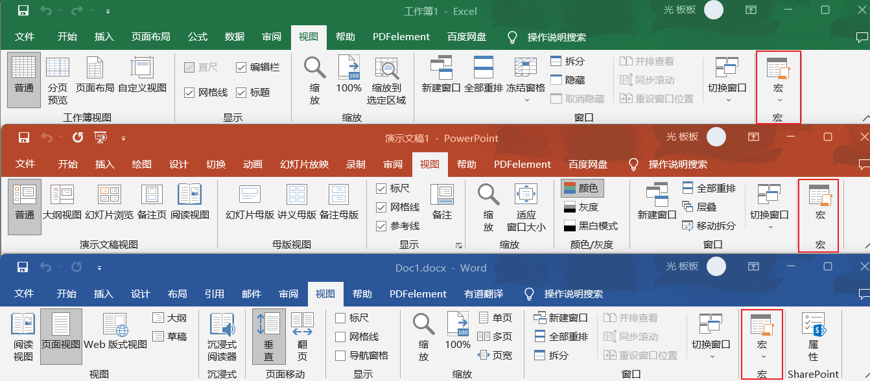Click Excel's 操作说明搜索 search box
870x381 pixels.
pos(547,37)
